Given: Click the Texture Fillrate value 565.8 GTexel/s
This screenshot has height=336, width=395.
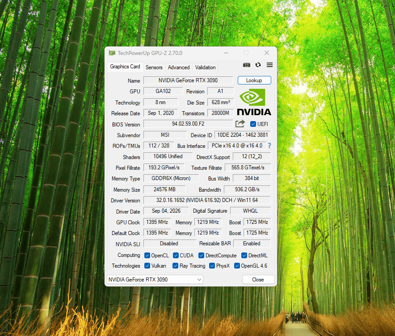Looking at the screenshot, I should [248, 168].
